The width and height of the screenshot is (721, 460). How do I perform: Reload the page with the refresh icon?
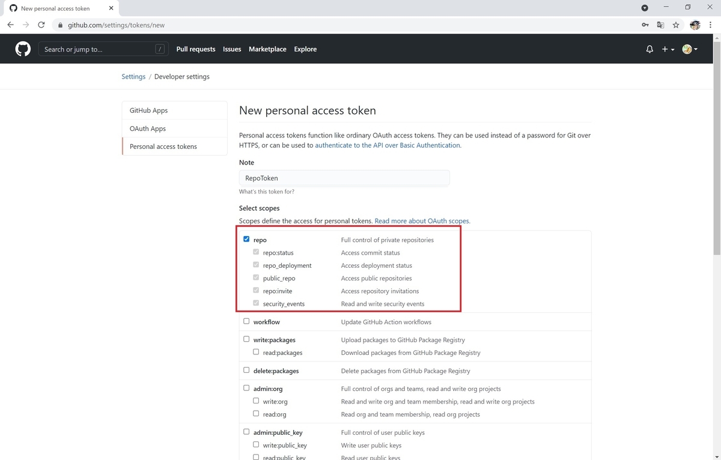coord(41,25)
